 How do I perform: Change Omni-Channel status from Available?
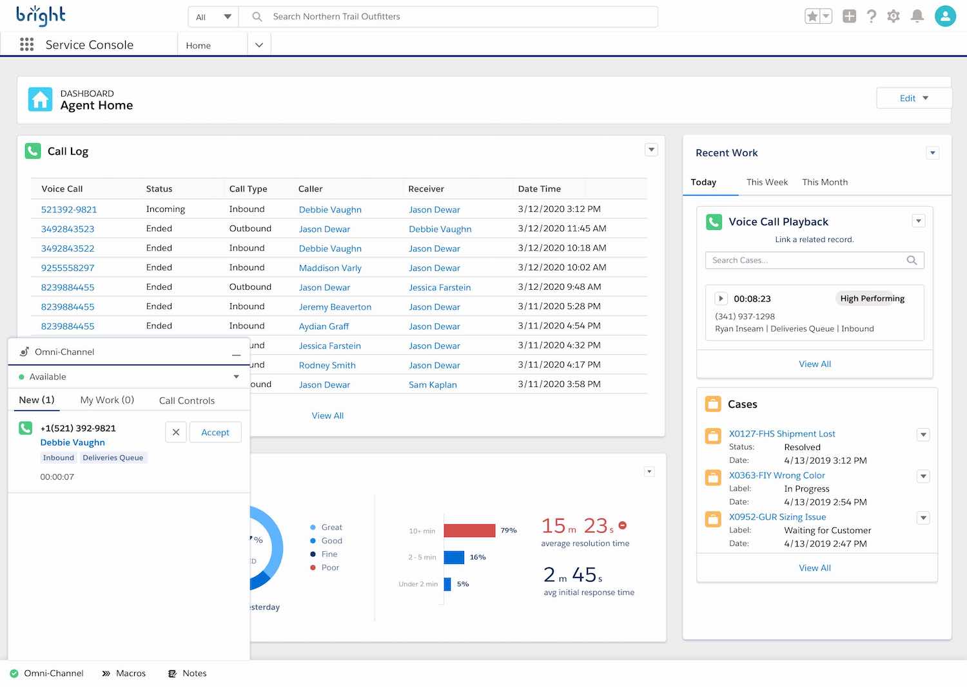click(236, 377)
